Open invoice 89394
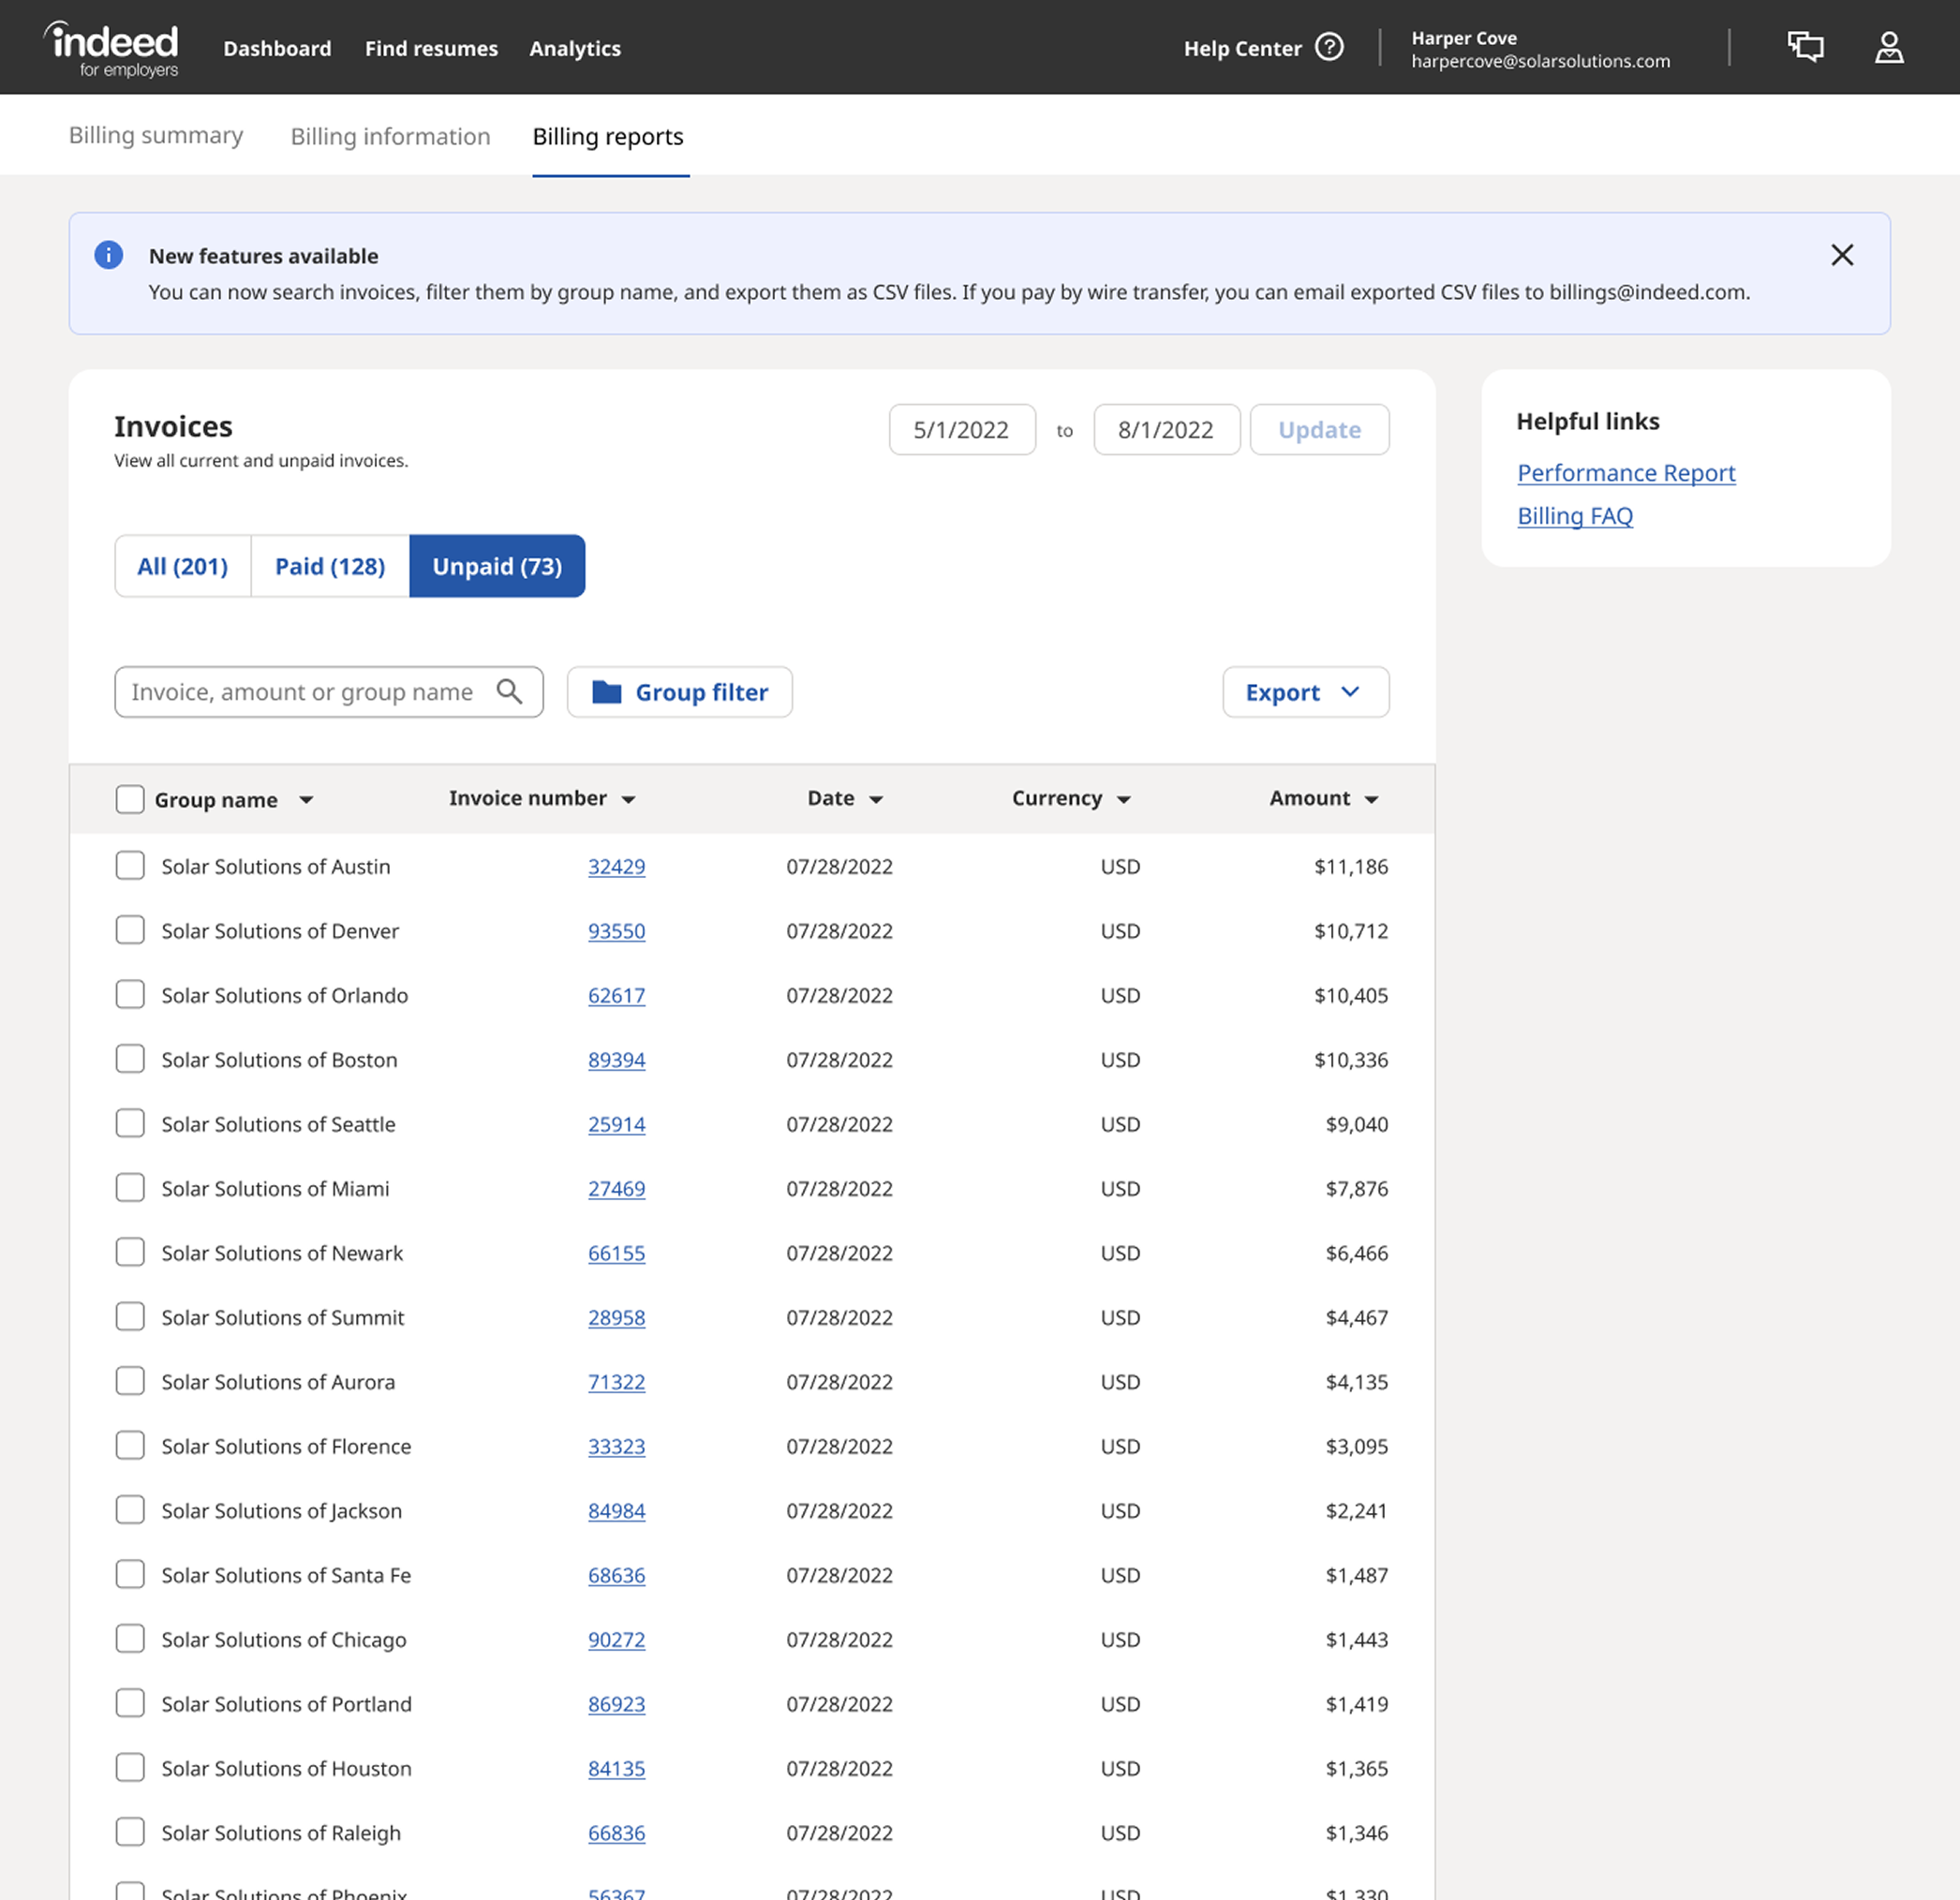 pos(616,1059)
